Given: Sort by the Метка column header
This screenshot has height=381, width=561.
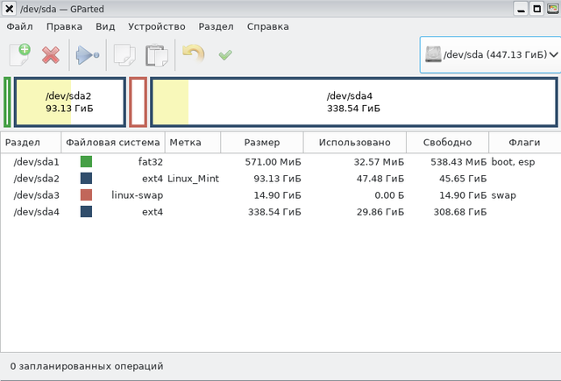Looking at the screenshot, I should pyautogui.click(x=193, y=142).
